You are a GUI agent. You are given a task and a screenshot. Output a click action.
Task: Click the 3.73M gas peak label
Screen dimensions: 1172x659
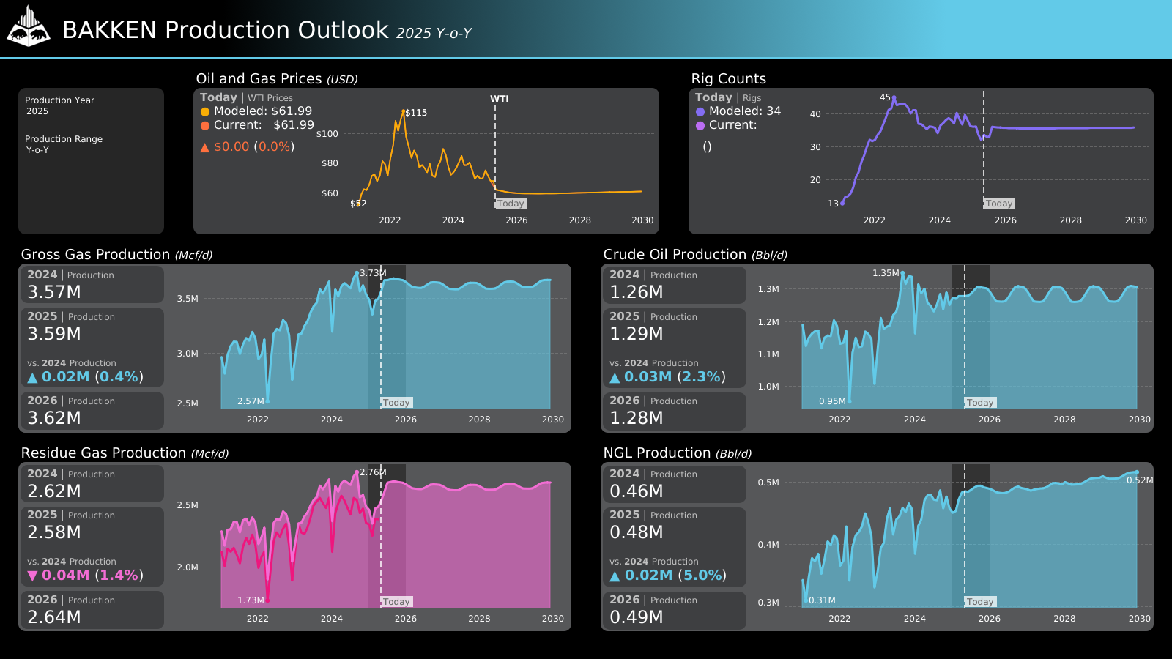pos(373,273)
